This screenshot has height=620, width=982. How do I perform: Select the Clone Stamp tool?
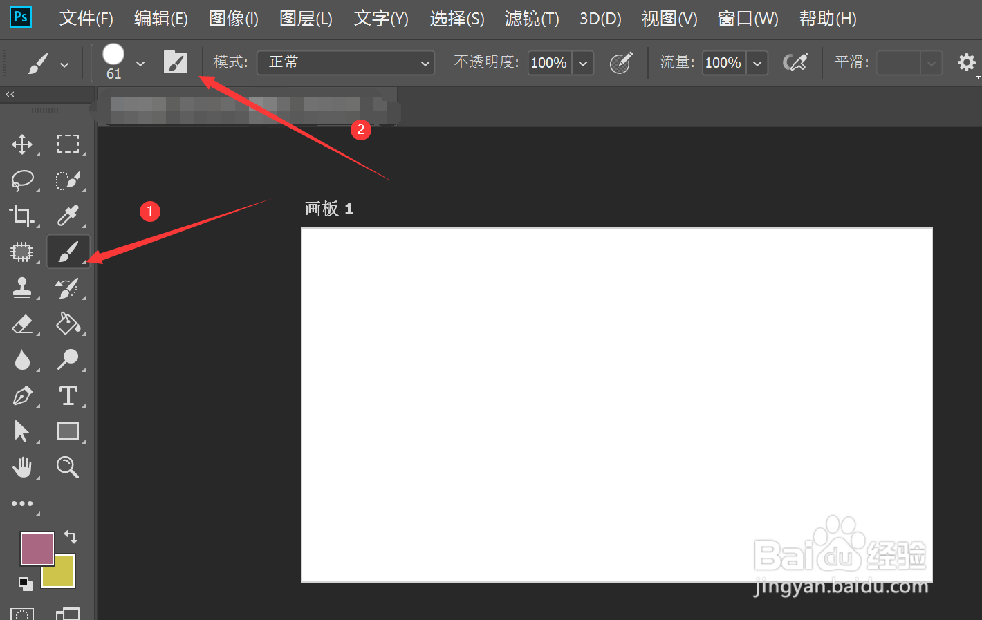click(x=21, y=288)
